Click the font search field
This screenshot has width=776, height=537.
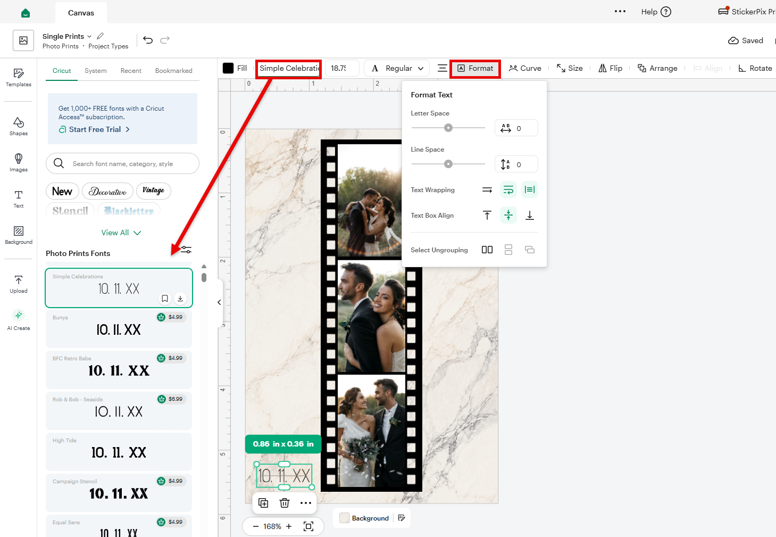pyautogui.click(x=122, y=163)
